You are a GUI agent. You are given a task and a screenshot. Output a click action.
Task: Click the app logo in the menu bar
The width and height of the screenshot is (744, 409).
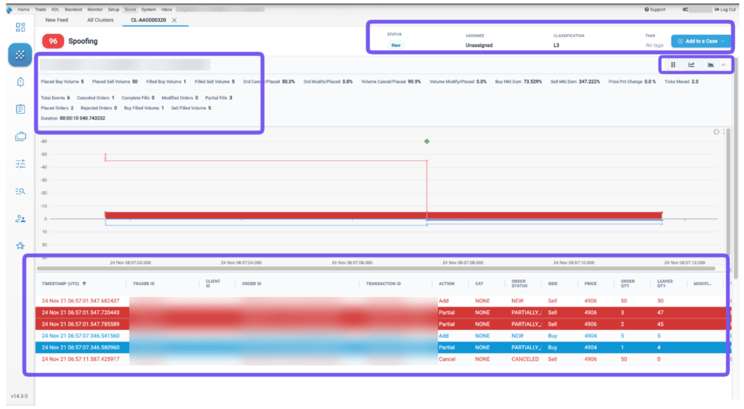point(9,9)
